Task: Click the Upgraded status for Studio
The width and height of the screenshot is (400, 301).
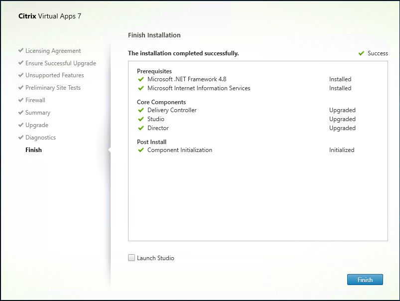Action: click(x=342, y=119)
